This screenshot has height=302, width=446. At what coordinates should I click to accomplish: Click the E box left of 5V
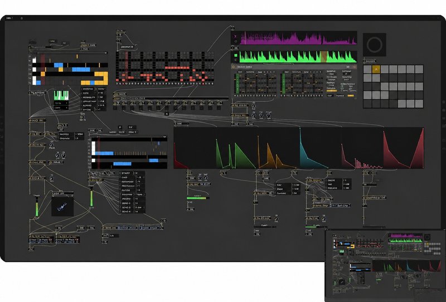[120, 127]
